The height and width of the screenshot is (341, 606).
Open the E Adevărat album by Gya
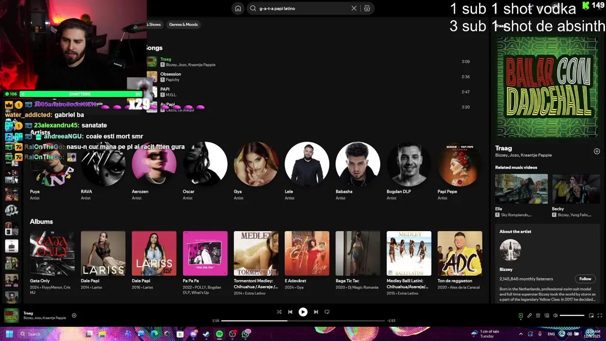pyautogui.click(x=307, y=253)
